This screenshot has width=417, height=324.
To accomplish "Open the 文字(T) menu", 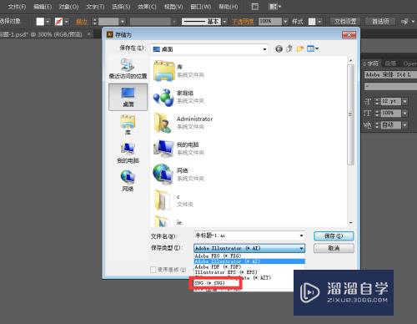I will click(95, 7).
